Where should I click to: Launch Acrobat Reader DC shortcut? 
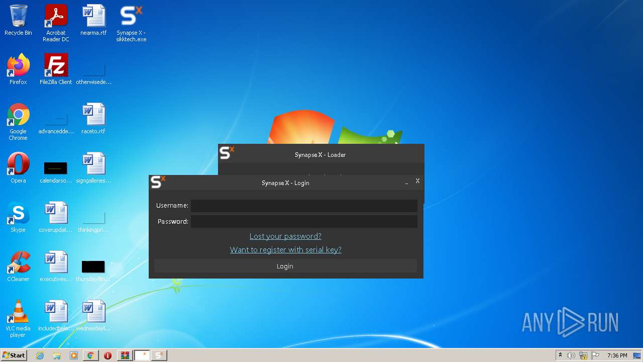click(56, 23)
